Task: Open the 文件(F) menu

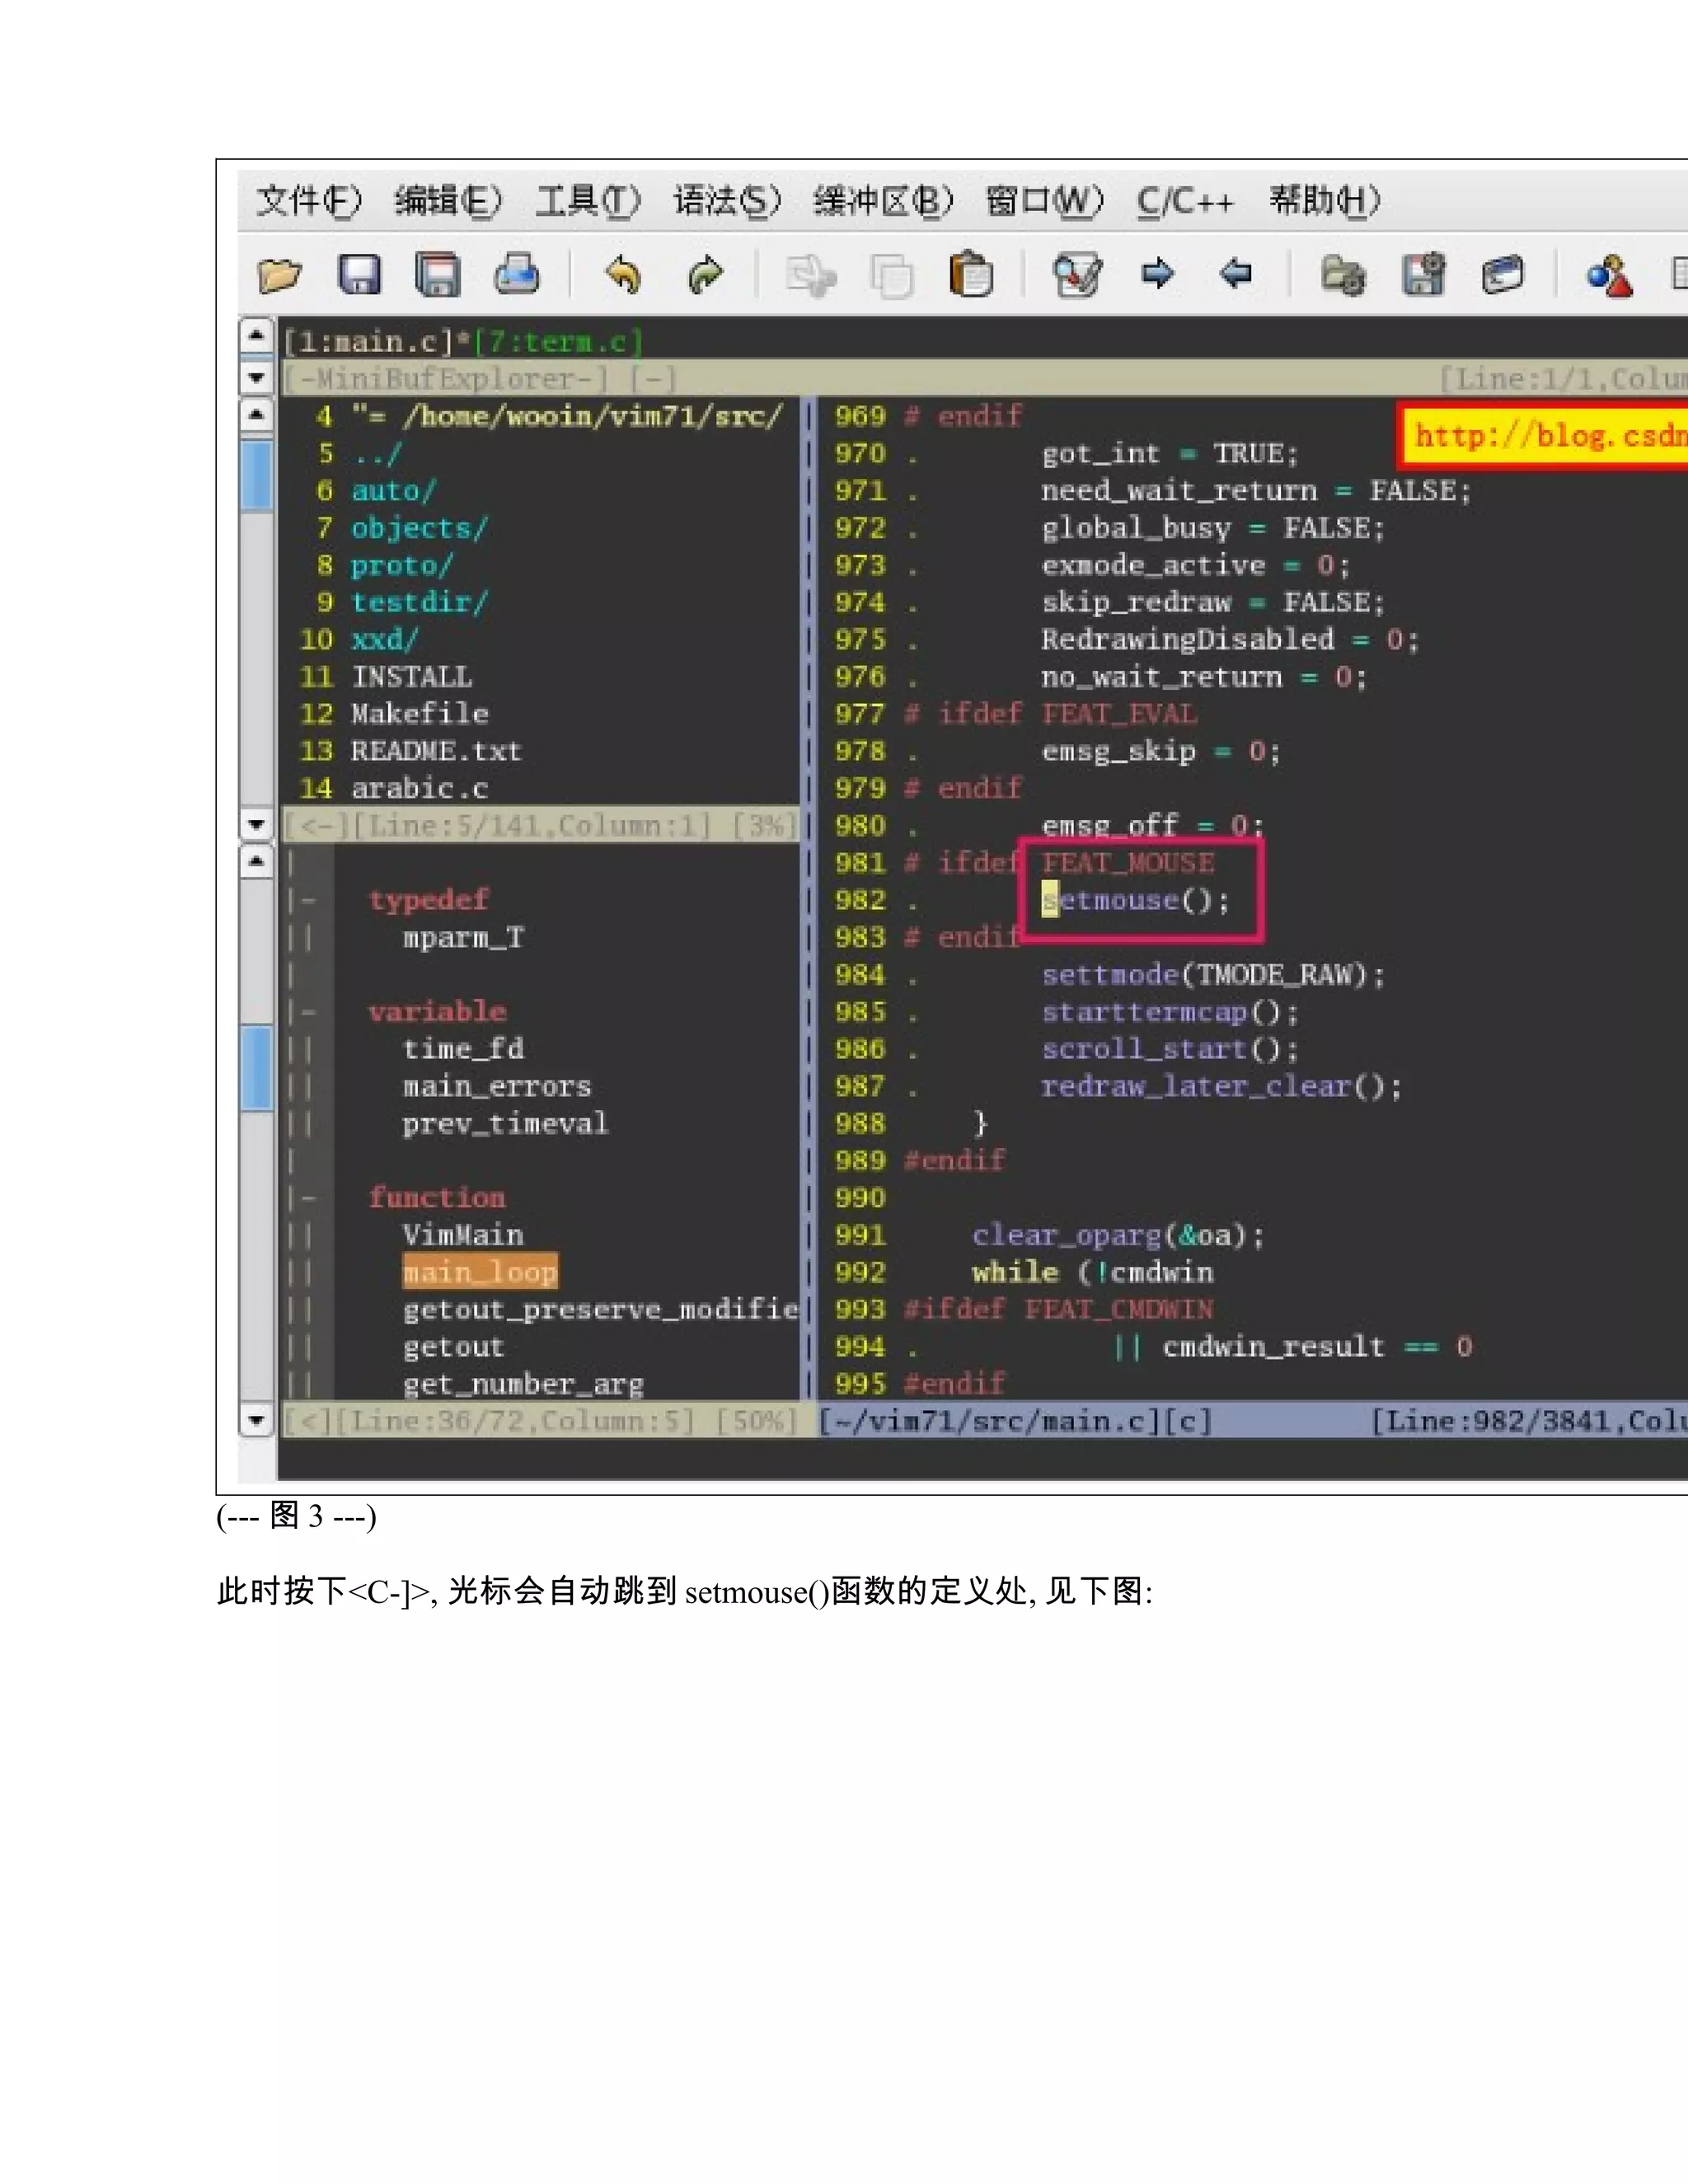Action: coord(308,201)
